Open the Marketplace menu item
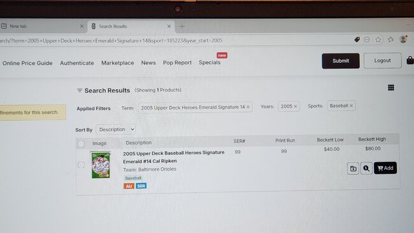 [117, 63]
